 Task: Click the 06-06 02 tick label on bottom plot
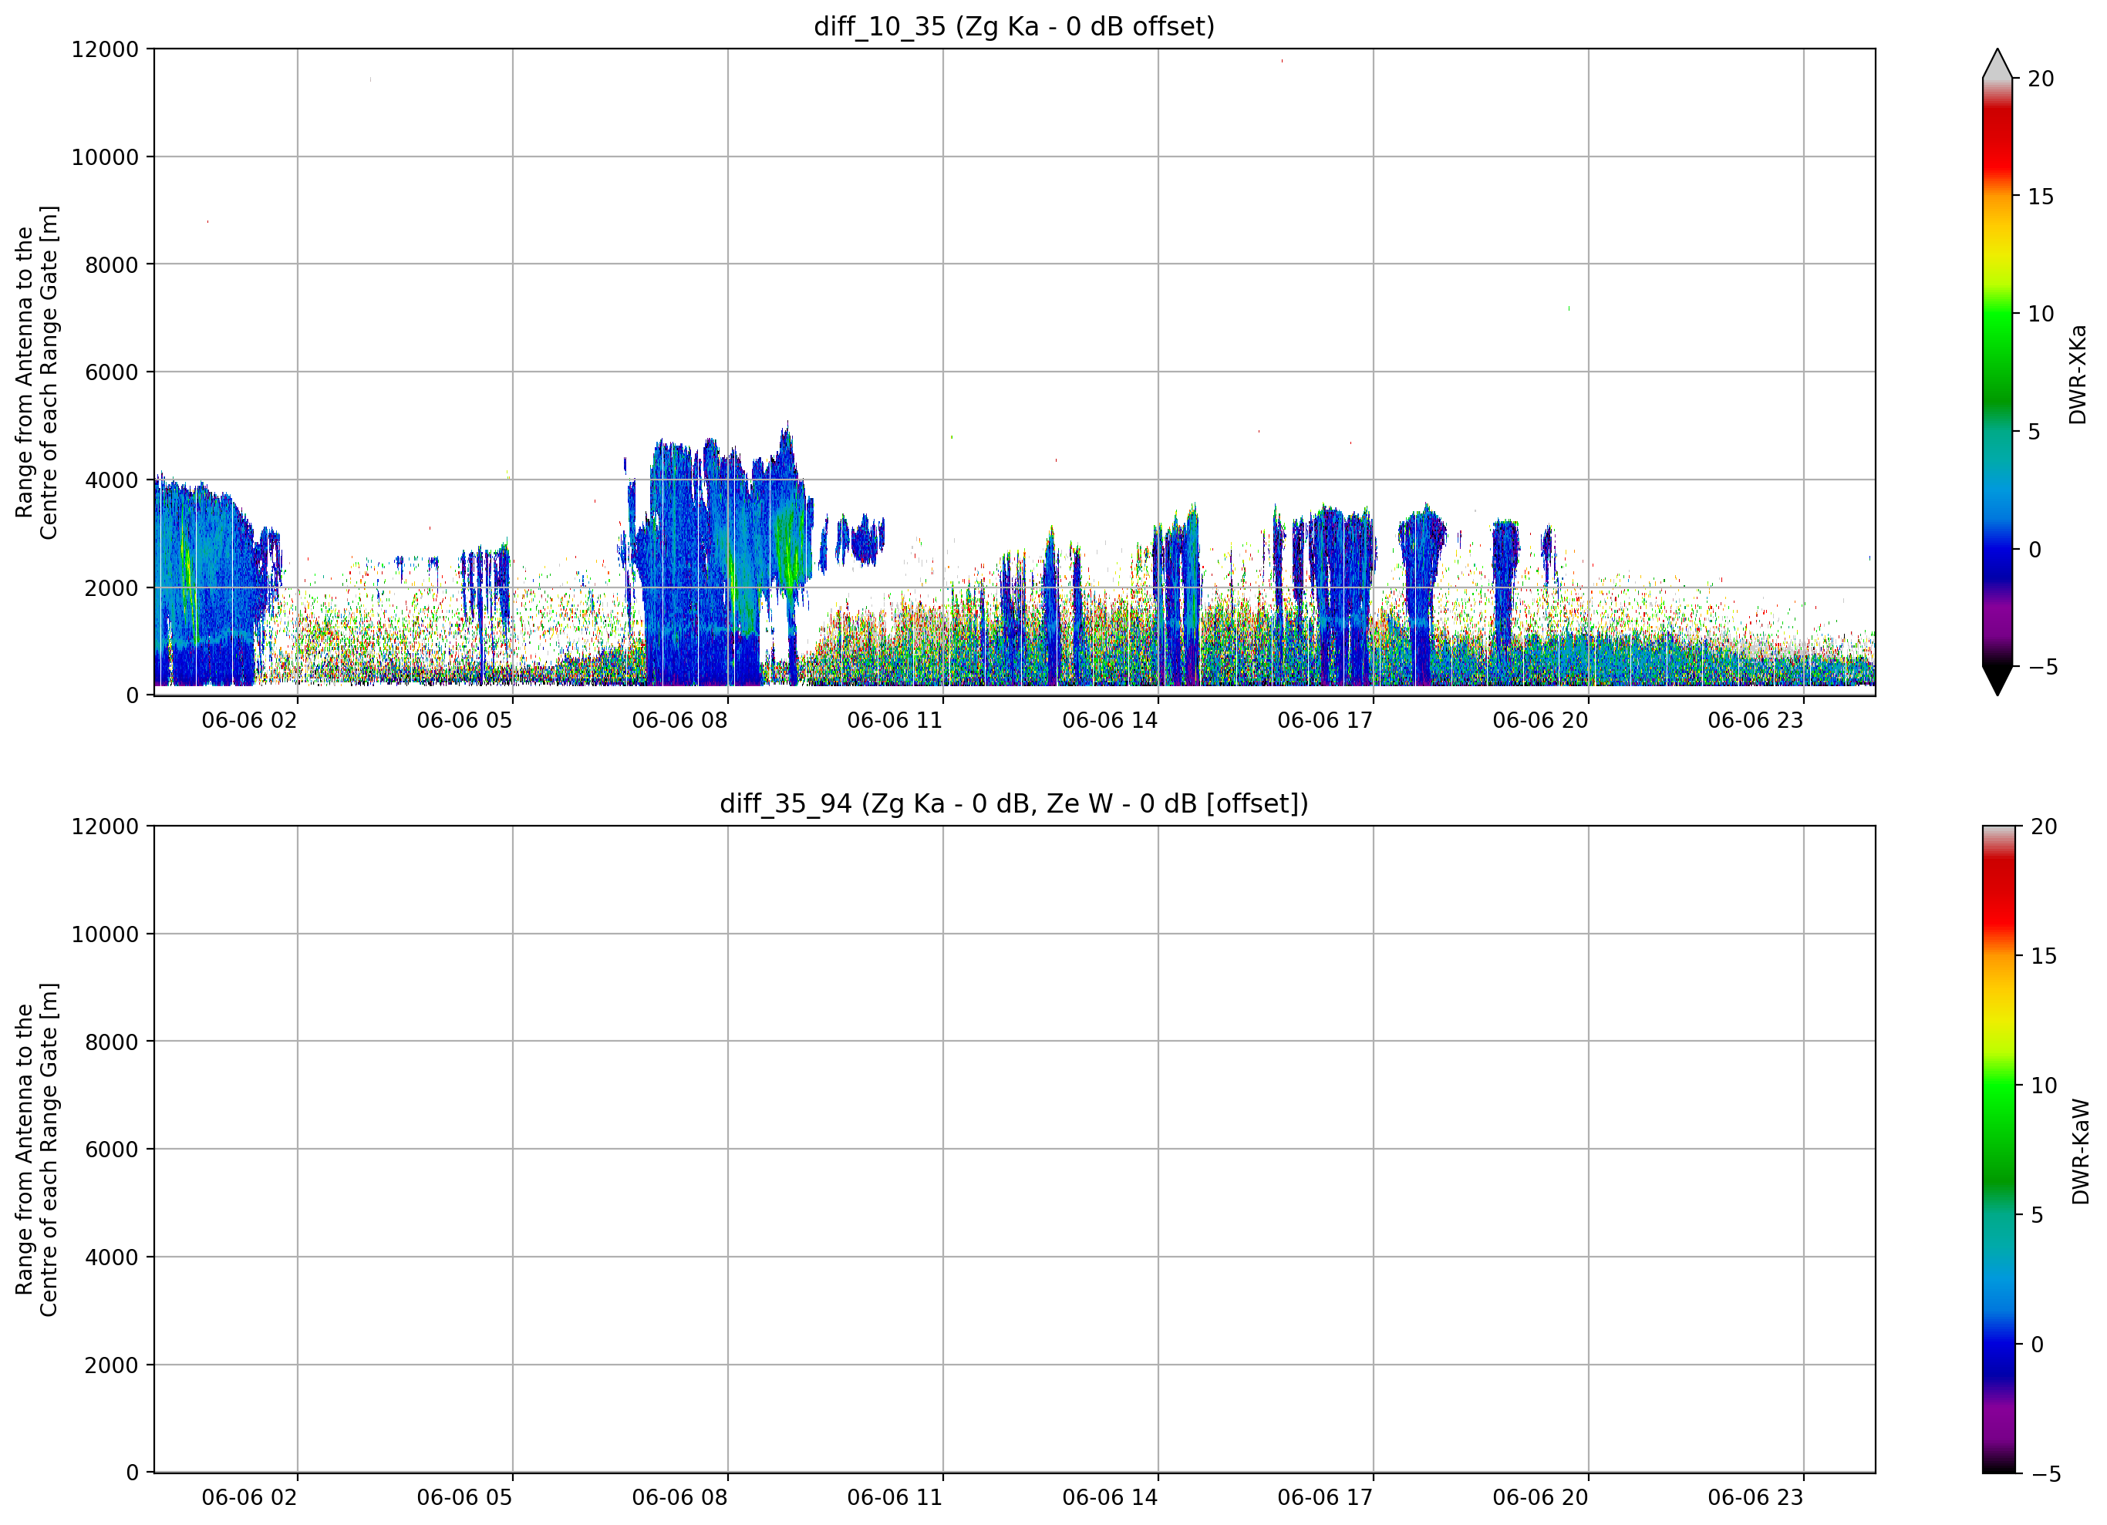coord(249,1497)
